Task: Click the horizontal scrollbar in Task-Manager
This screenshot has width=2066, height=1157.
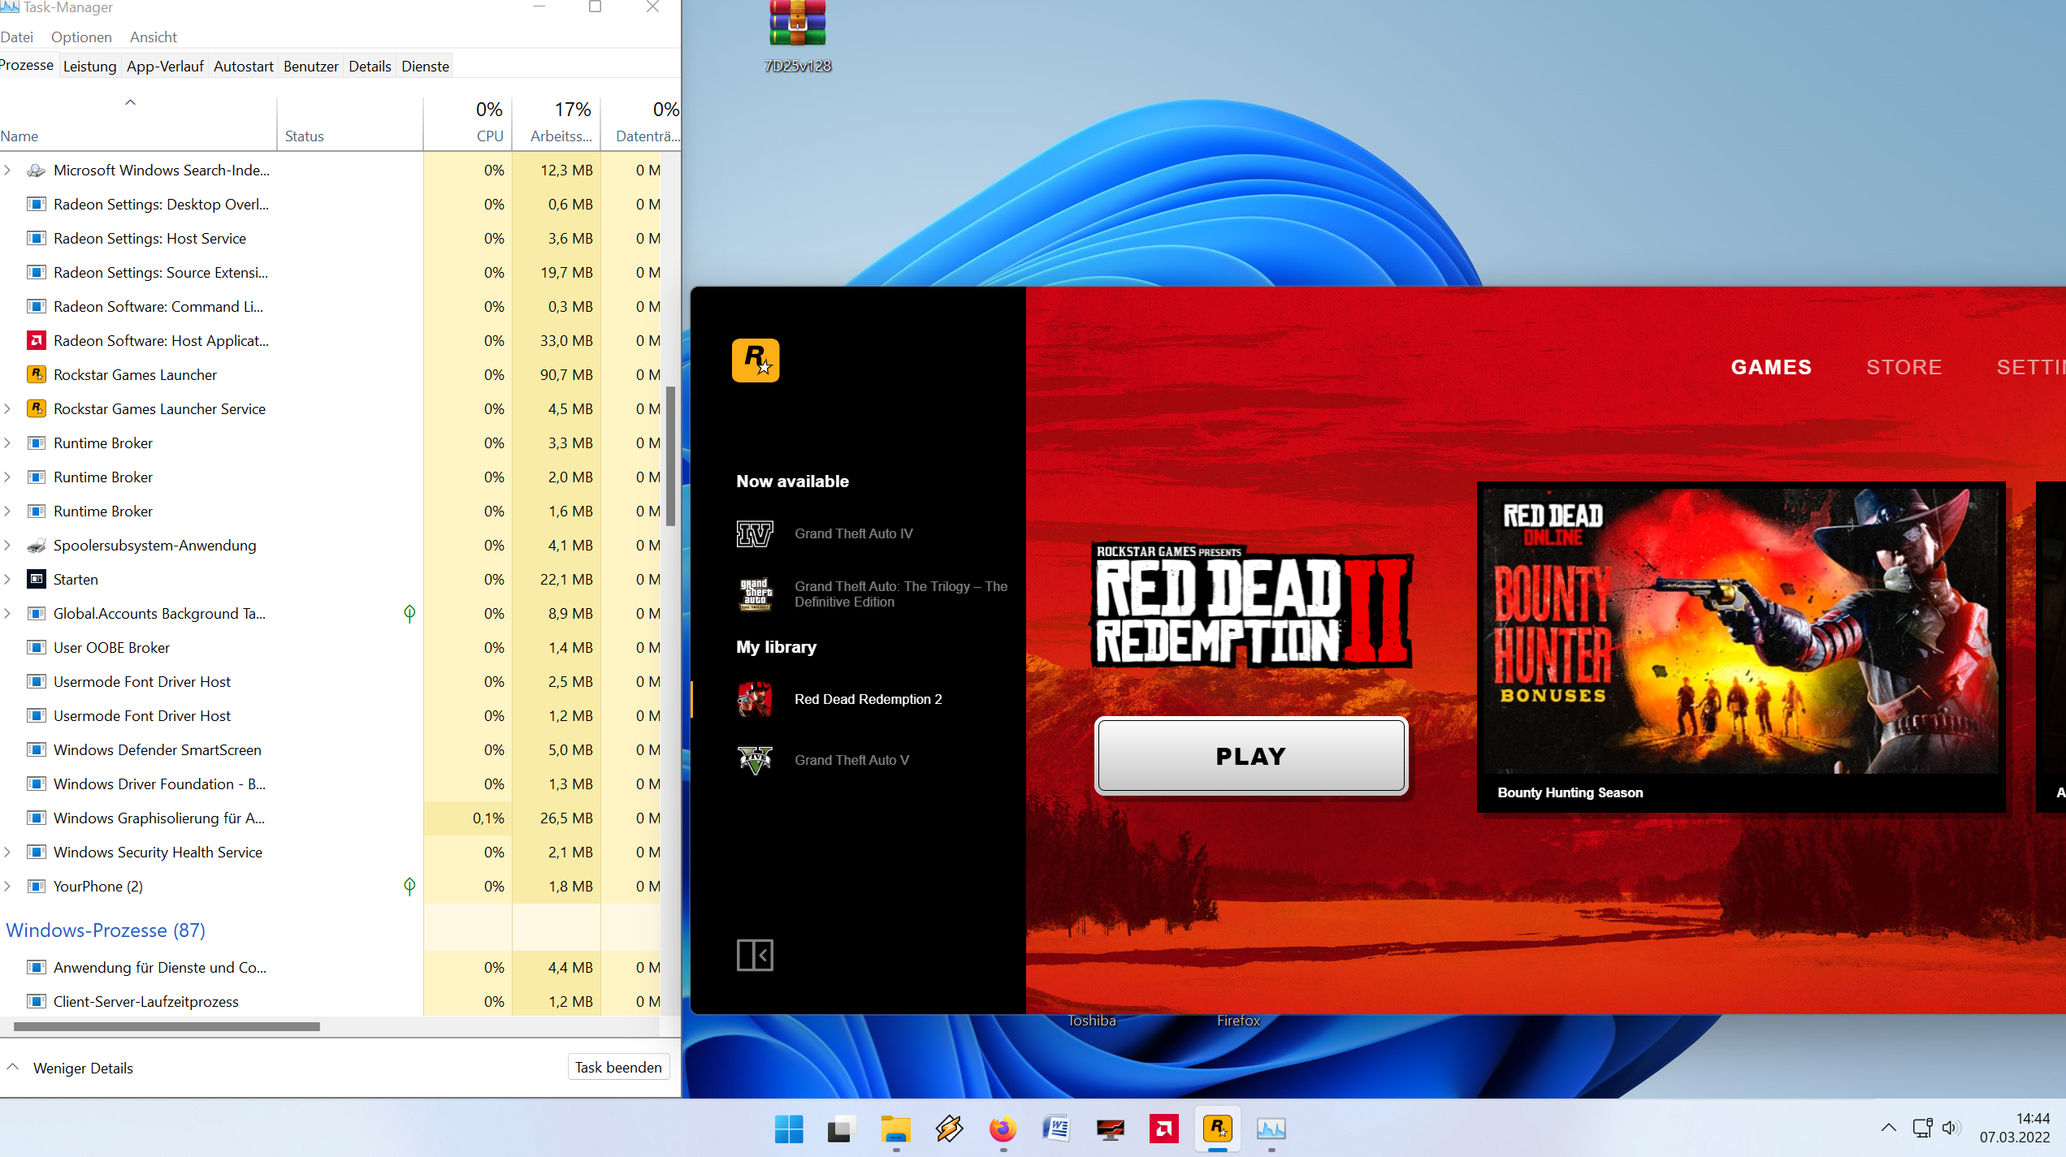Action: (x=167, y=1026)
